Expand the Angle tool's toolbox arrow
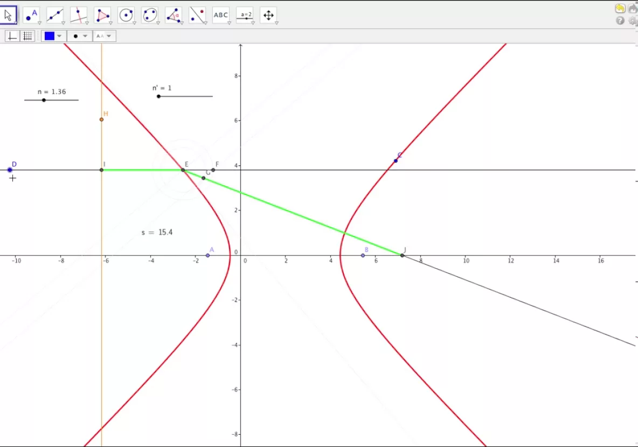The width and height of the screenshot is (638, 447). coord(182,23)
